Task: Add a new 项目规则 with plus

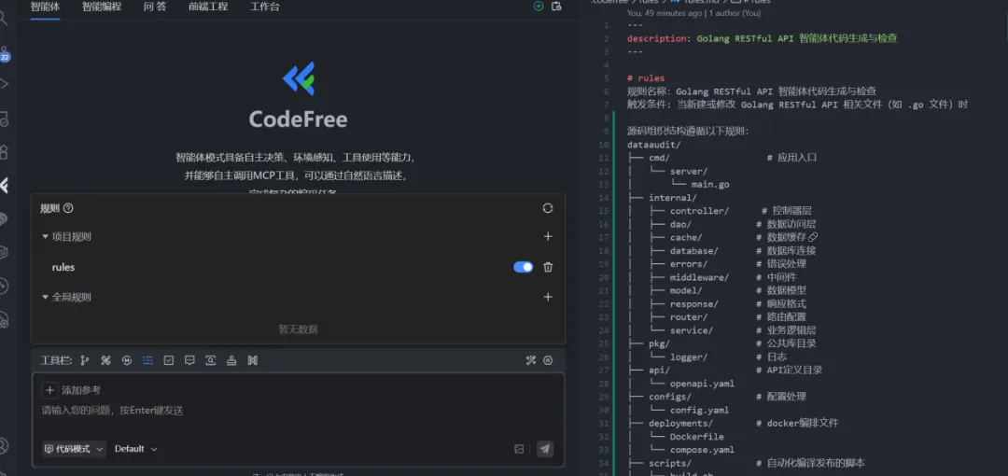Action: (x=548, y=237)
